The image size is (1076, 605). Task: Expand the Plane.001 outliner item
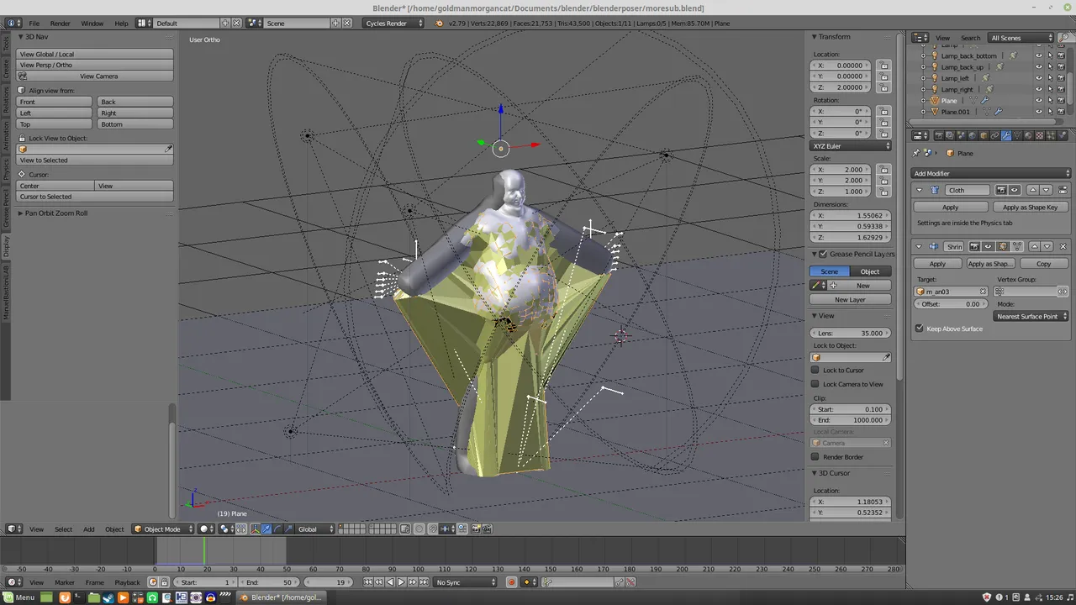point(924,111)
